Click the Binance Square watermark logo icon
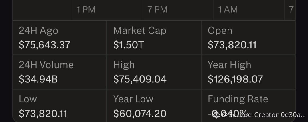The width and height of the screenshot is (308, 122). point(216,115)
